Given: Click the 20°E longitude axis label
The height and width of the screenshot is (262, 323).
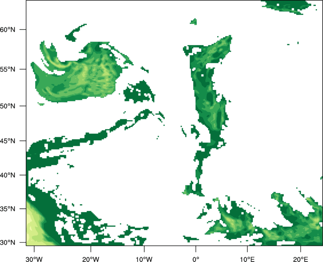Looking at the screenshot, I should pyautogui.click(x=300, y=259).
